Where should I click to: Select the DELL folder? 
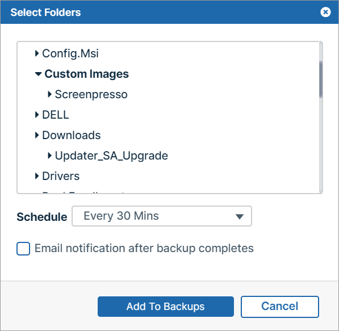55,115
